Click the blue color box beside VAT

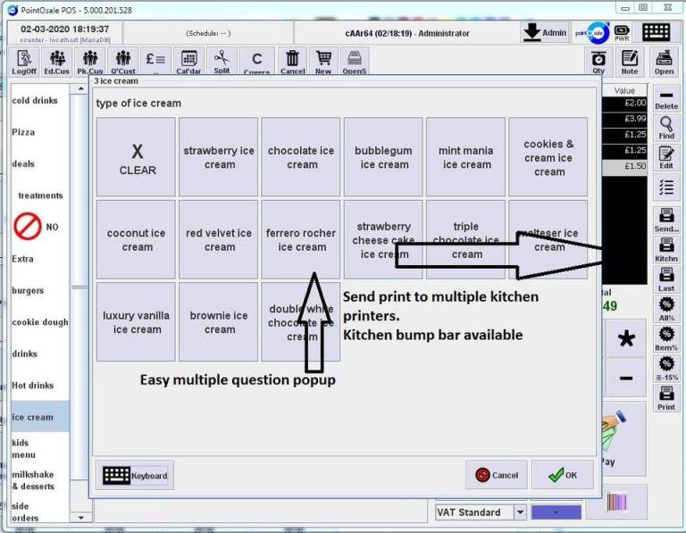tap(556, 512)
